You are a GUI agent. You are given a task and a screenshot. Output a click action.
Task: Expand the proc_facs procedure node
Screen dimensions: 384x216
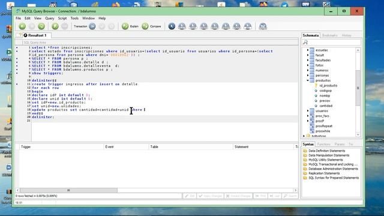point(308,116)
